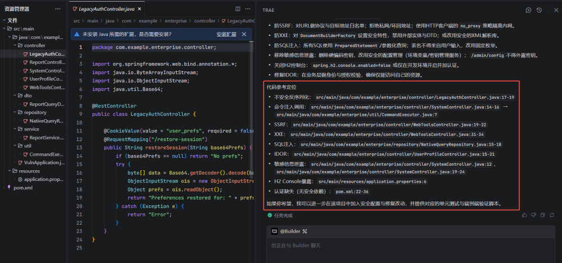Open explorer panel more options menu

[58, 9]
